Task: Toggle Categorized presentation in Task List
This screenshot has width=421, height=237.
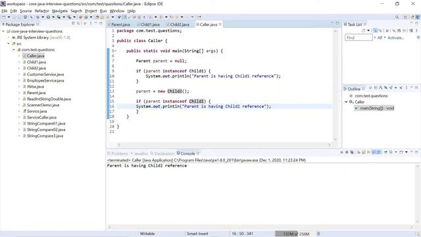Action: point(376,31)
